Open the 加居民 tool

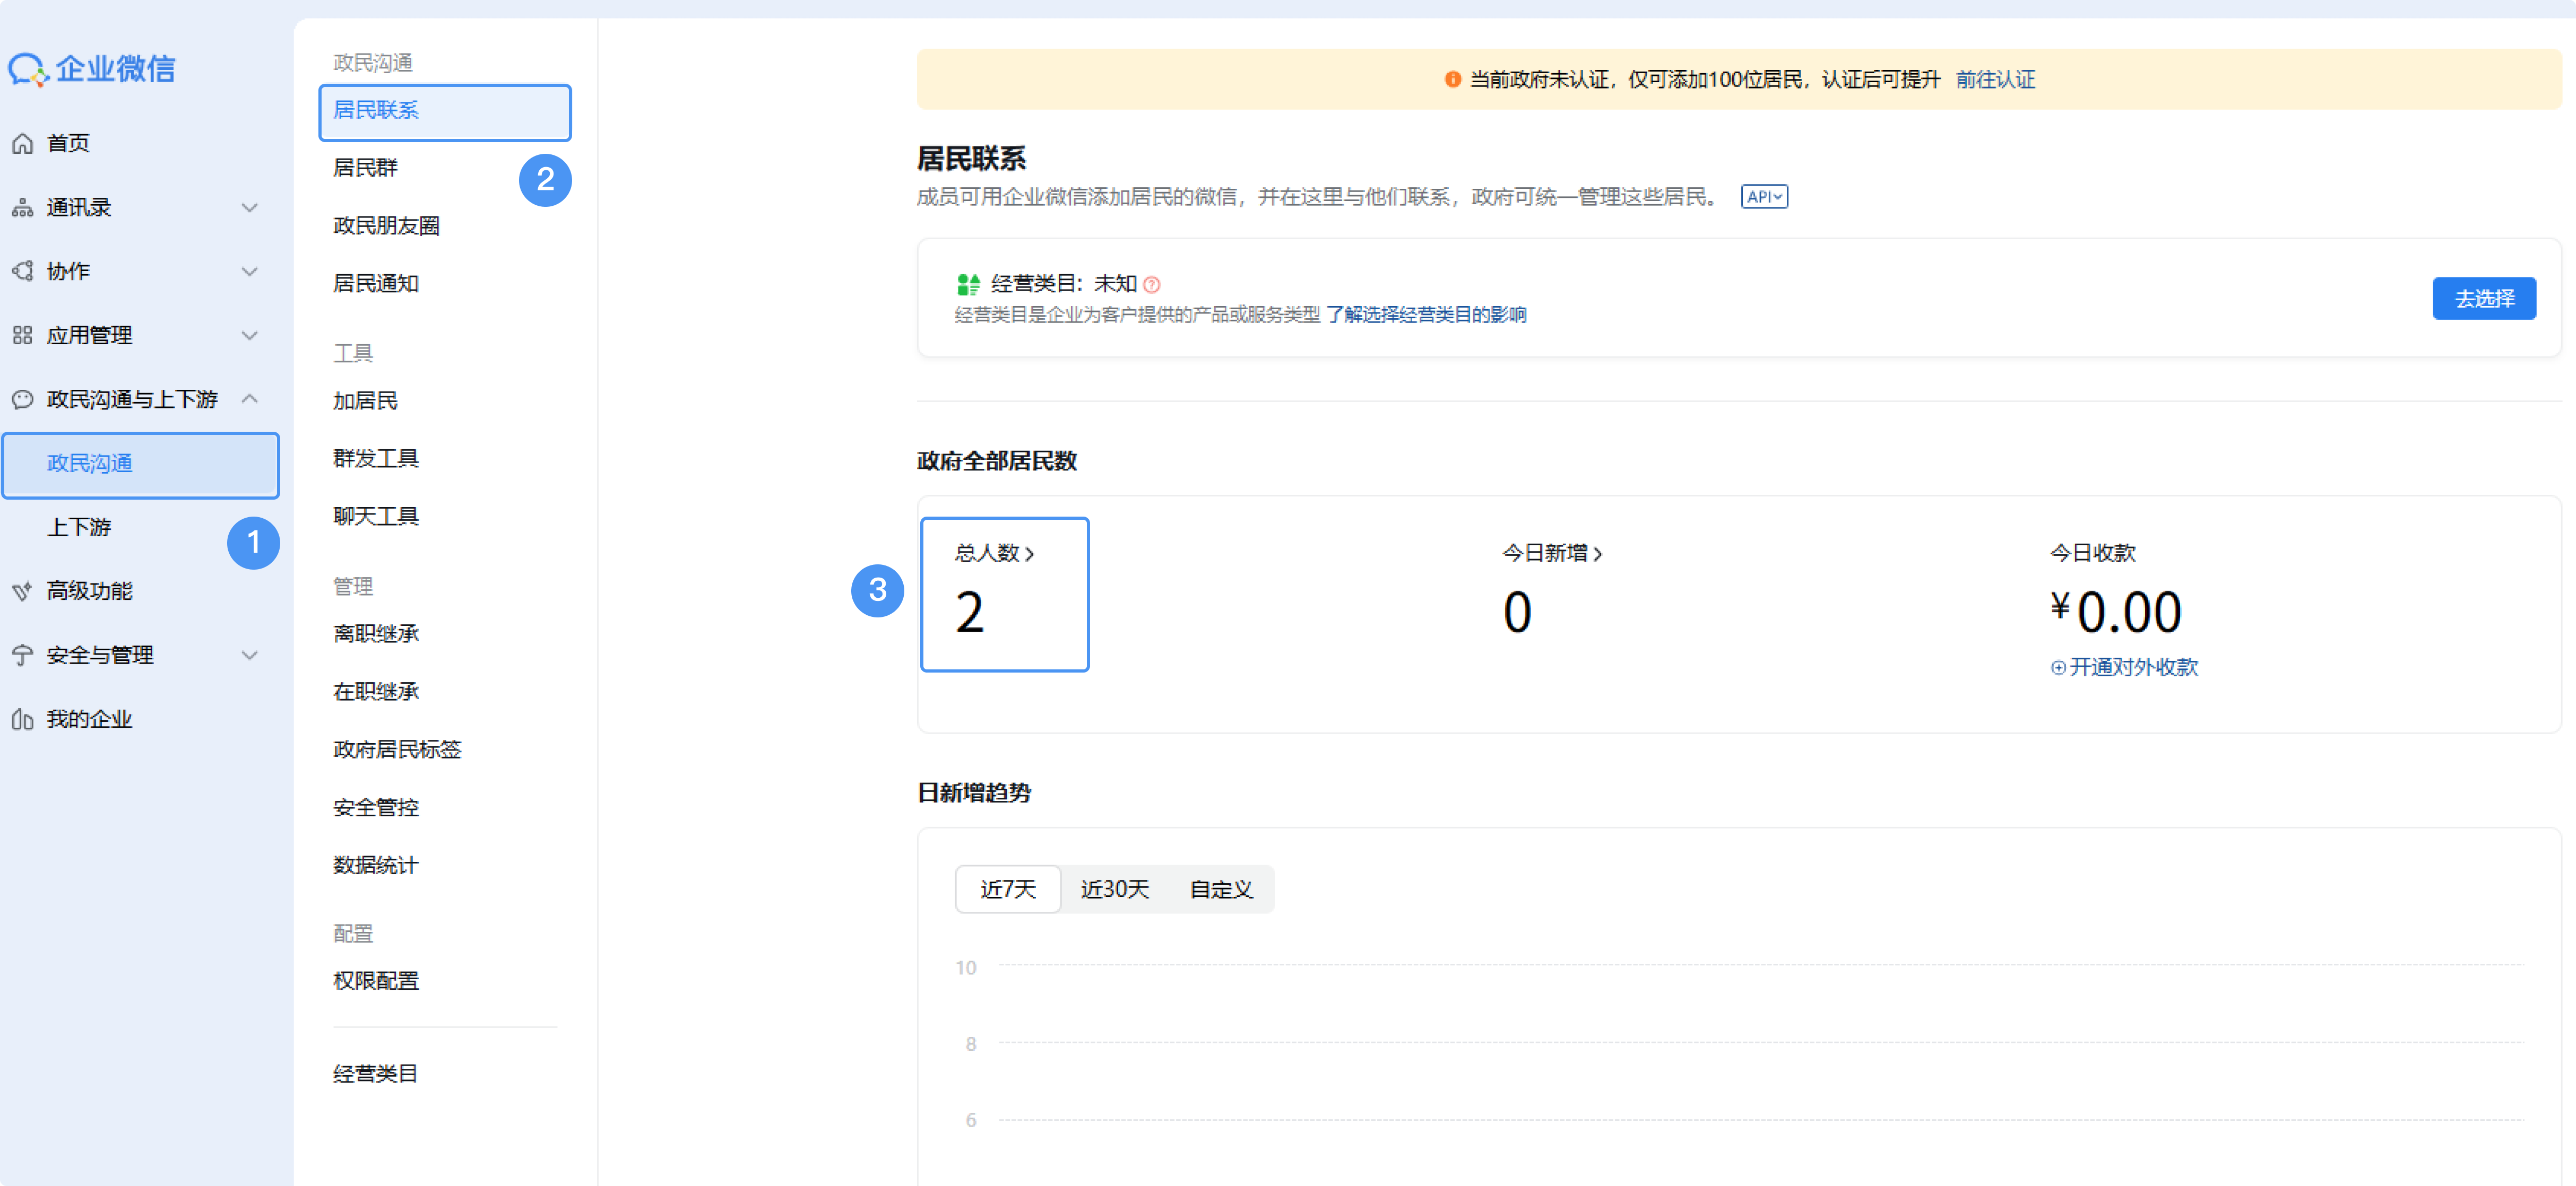(x=365, y=400)
